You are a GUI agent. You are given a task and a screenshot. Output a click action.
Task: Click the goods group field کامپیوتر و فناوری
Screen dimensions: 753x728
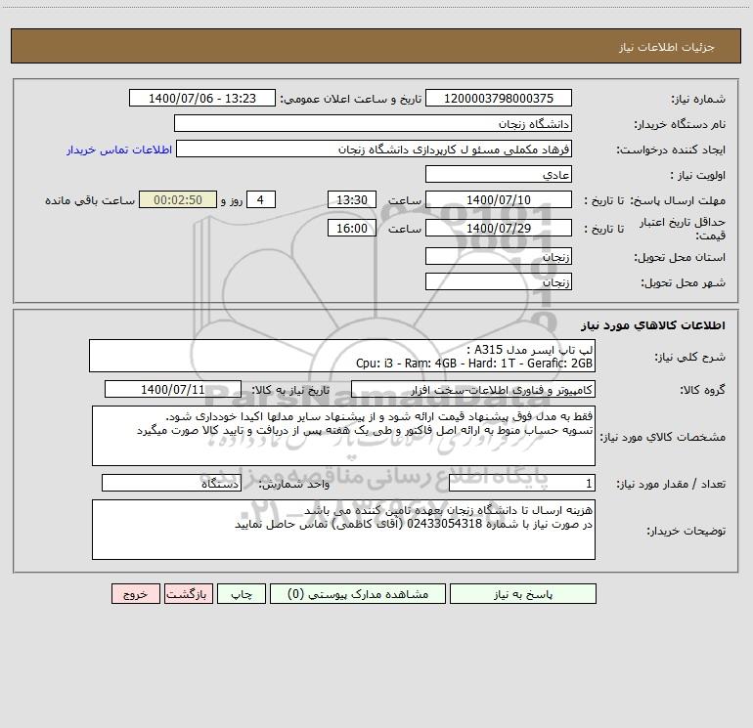[473, 389]
